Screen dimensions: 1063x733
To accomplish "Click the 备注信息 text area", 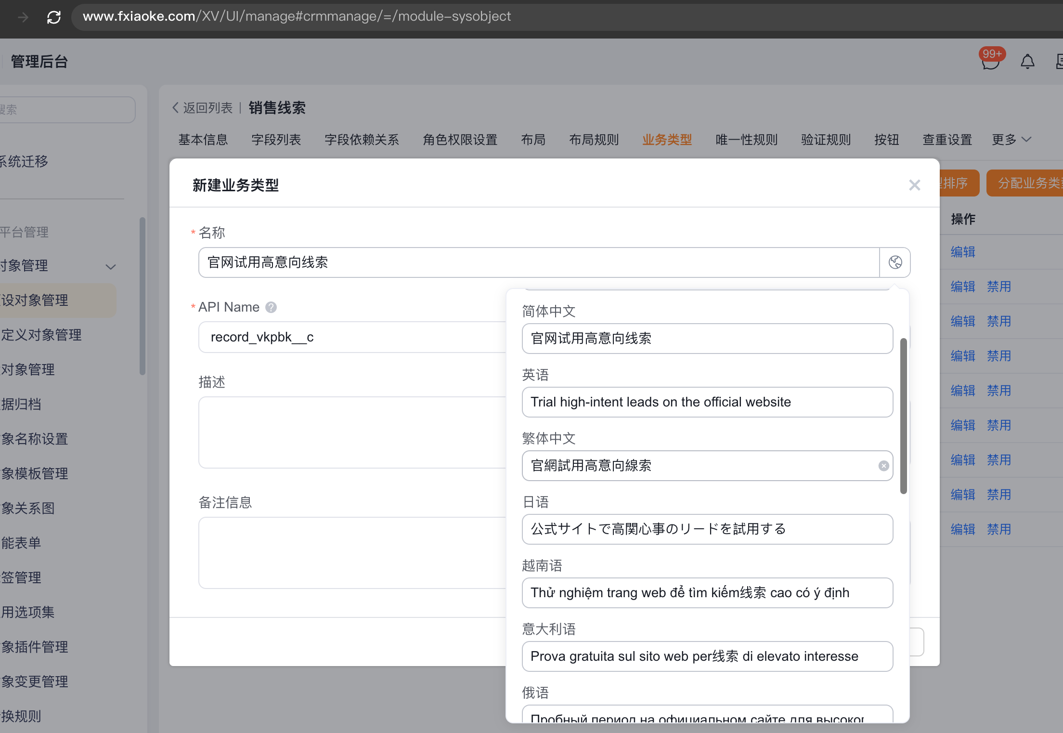I will 352,552.
